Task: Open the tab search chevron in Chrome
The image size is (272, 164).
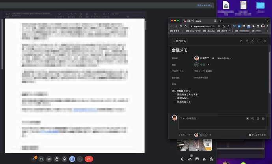Action: (268, 21)
